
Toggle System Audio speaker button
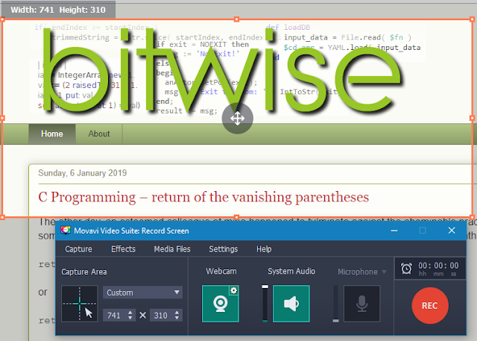pos(291,304)
